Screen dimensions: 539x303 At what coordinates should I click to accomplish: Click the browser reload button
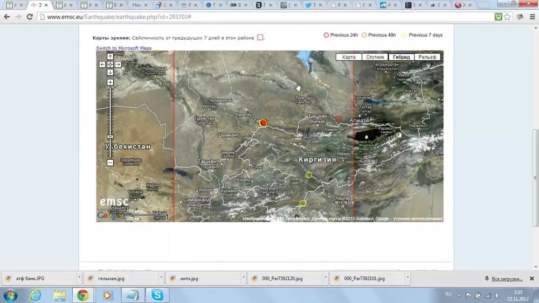pyautogui.click(x=30, y=17)
